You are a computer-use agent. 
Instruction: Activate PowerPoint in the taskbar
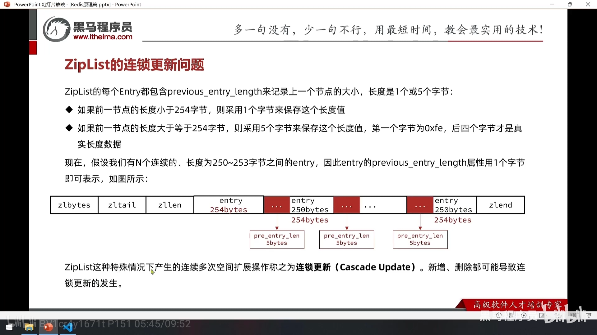[x=48, y=327]
